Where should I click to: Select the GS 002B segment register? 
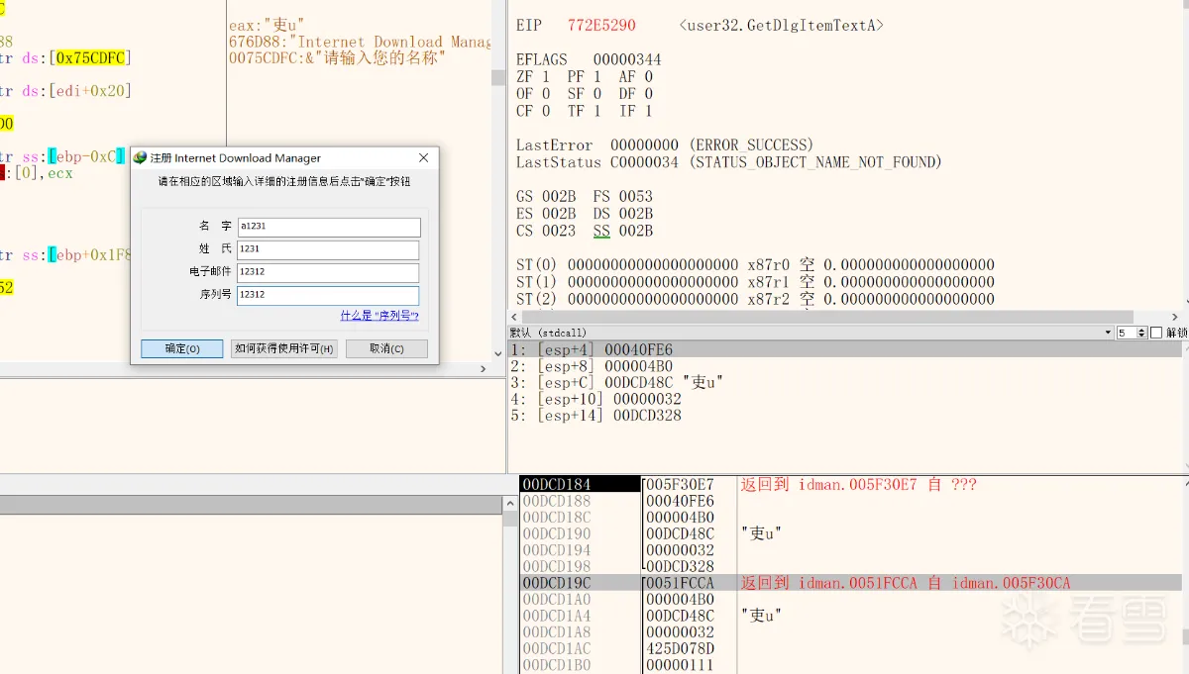point(546,197)
